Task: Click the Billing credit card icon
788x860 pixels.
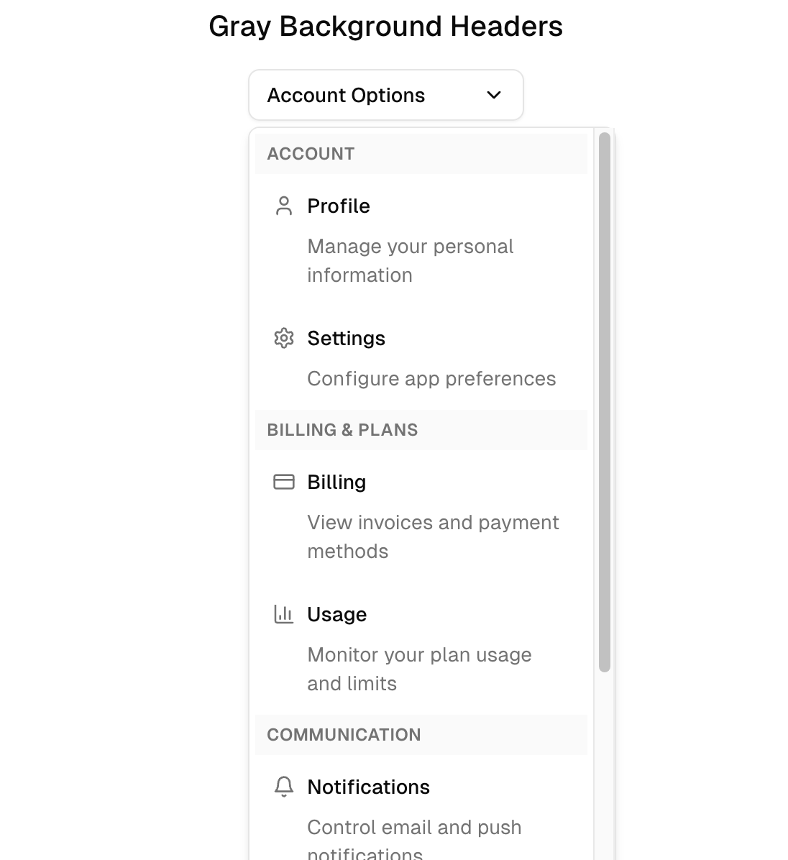Action: (284, 482)
